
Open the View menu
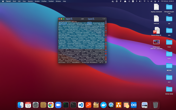24,1
